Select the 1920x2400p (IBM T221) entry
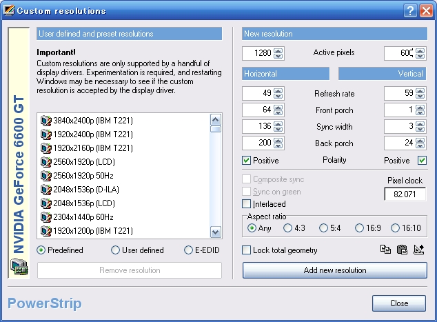The image size is (437, 322). coord(87,134)
